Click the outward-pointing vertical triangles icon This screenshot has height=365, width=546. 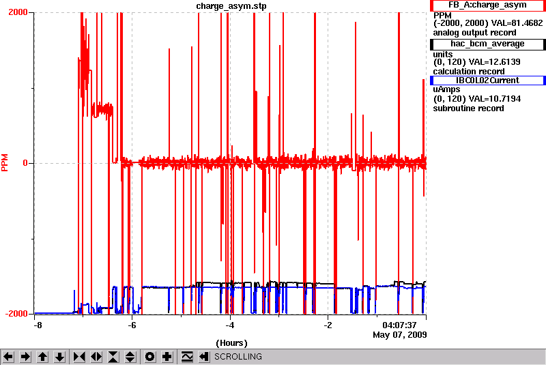click(x=130, y=357)
